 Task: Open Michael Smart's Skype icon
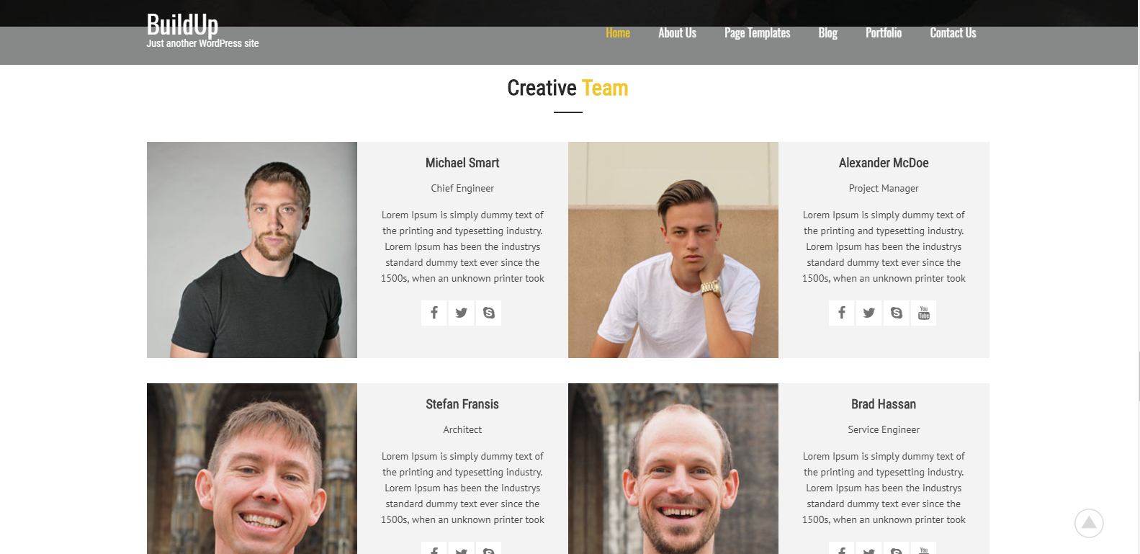[x=489, y=313]
